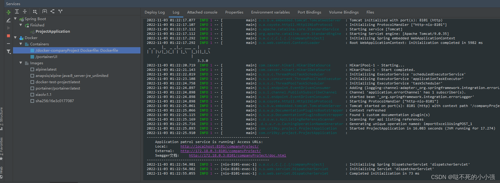Click the pencil Edit Configuration icon
This screenshot has height=183, width=500.
[x=8, y=20]
